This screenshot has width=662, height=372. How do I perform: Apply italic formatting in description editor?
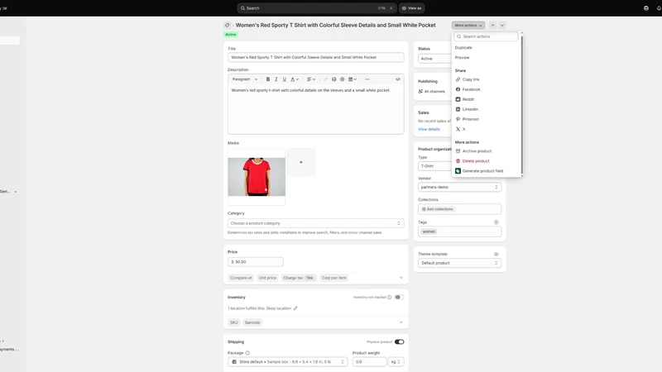(x=276, y=79)
